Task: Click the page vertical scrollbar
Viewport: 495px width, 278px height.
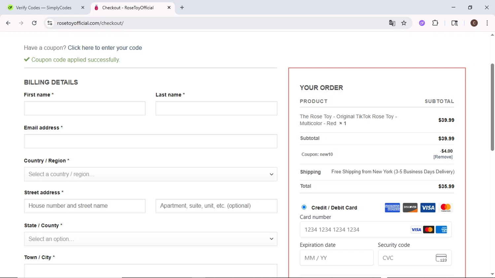Action: point(492,107)
